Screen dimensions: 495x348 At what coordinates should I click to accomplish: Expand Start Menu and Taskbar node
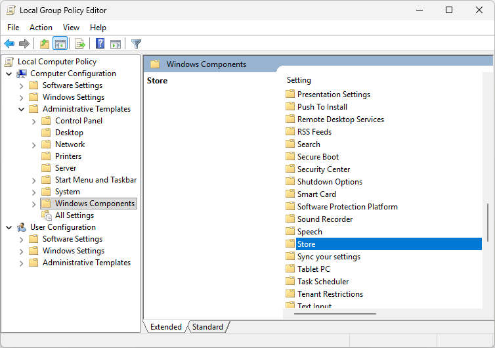tap(33, 181)
